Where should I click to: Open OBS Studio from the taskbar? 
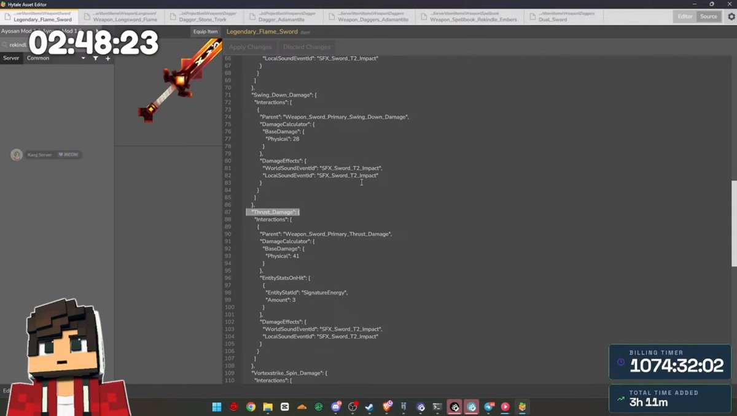click(353, 406)
